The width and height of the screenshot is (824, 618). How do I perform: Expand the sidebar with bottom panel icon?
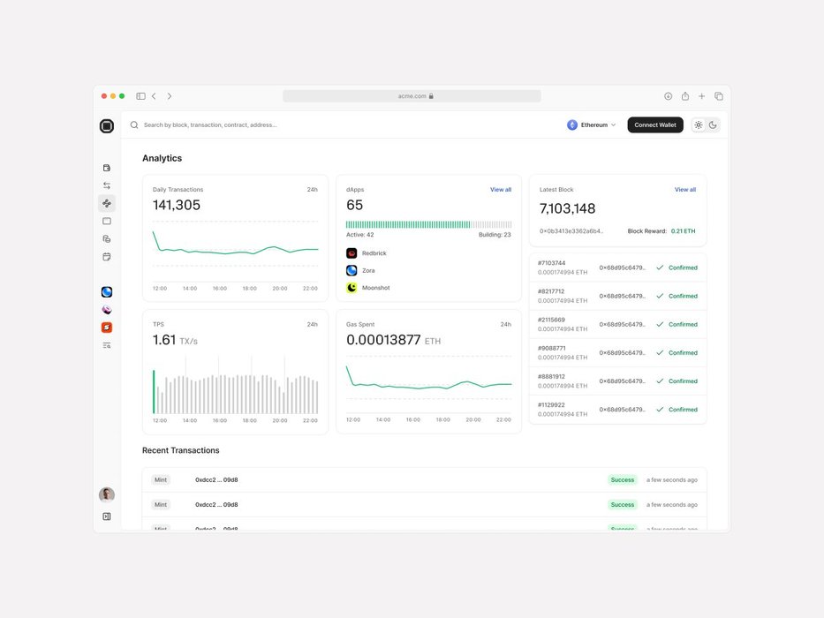point(107,516)
